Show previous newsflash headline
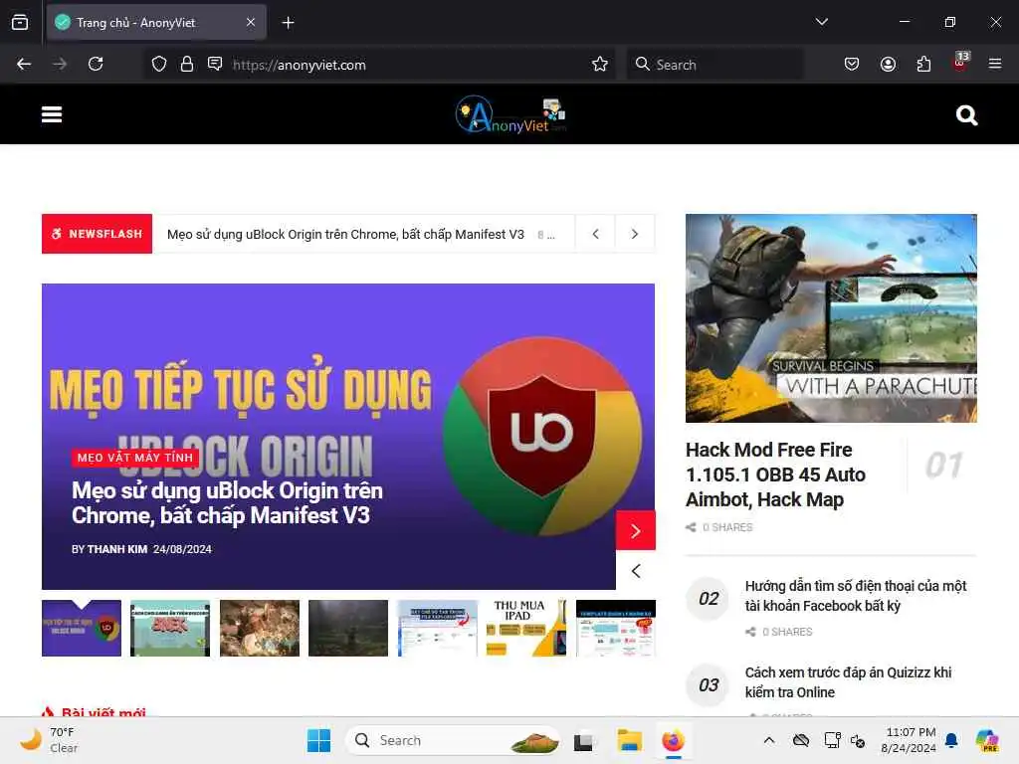The image size is (1019, 764). tap(595, 234)
